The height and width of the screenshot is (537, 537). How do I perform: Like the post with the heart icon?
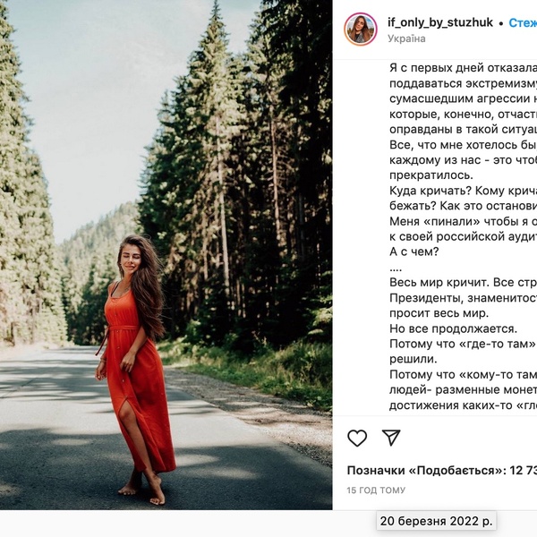(x=357, y=438)
